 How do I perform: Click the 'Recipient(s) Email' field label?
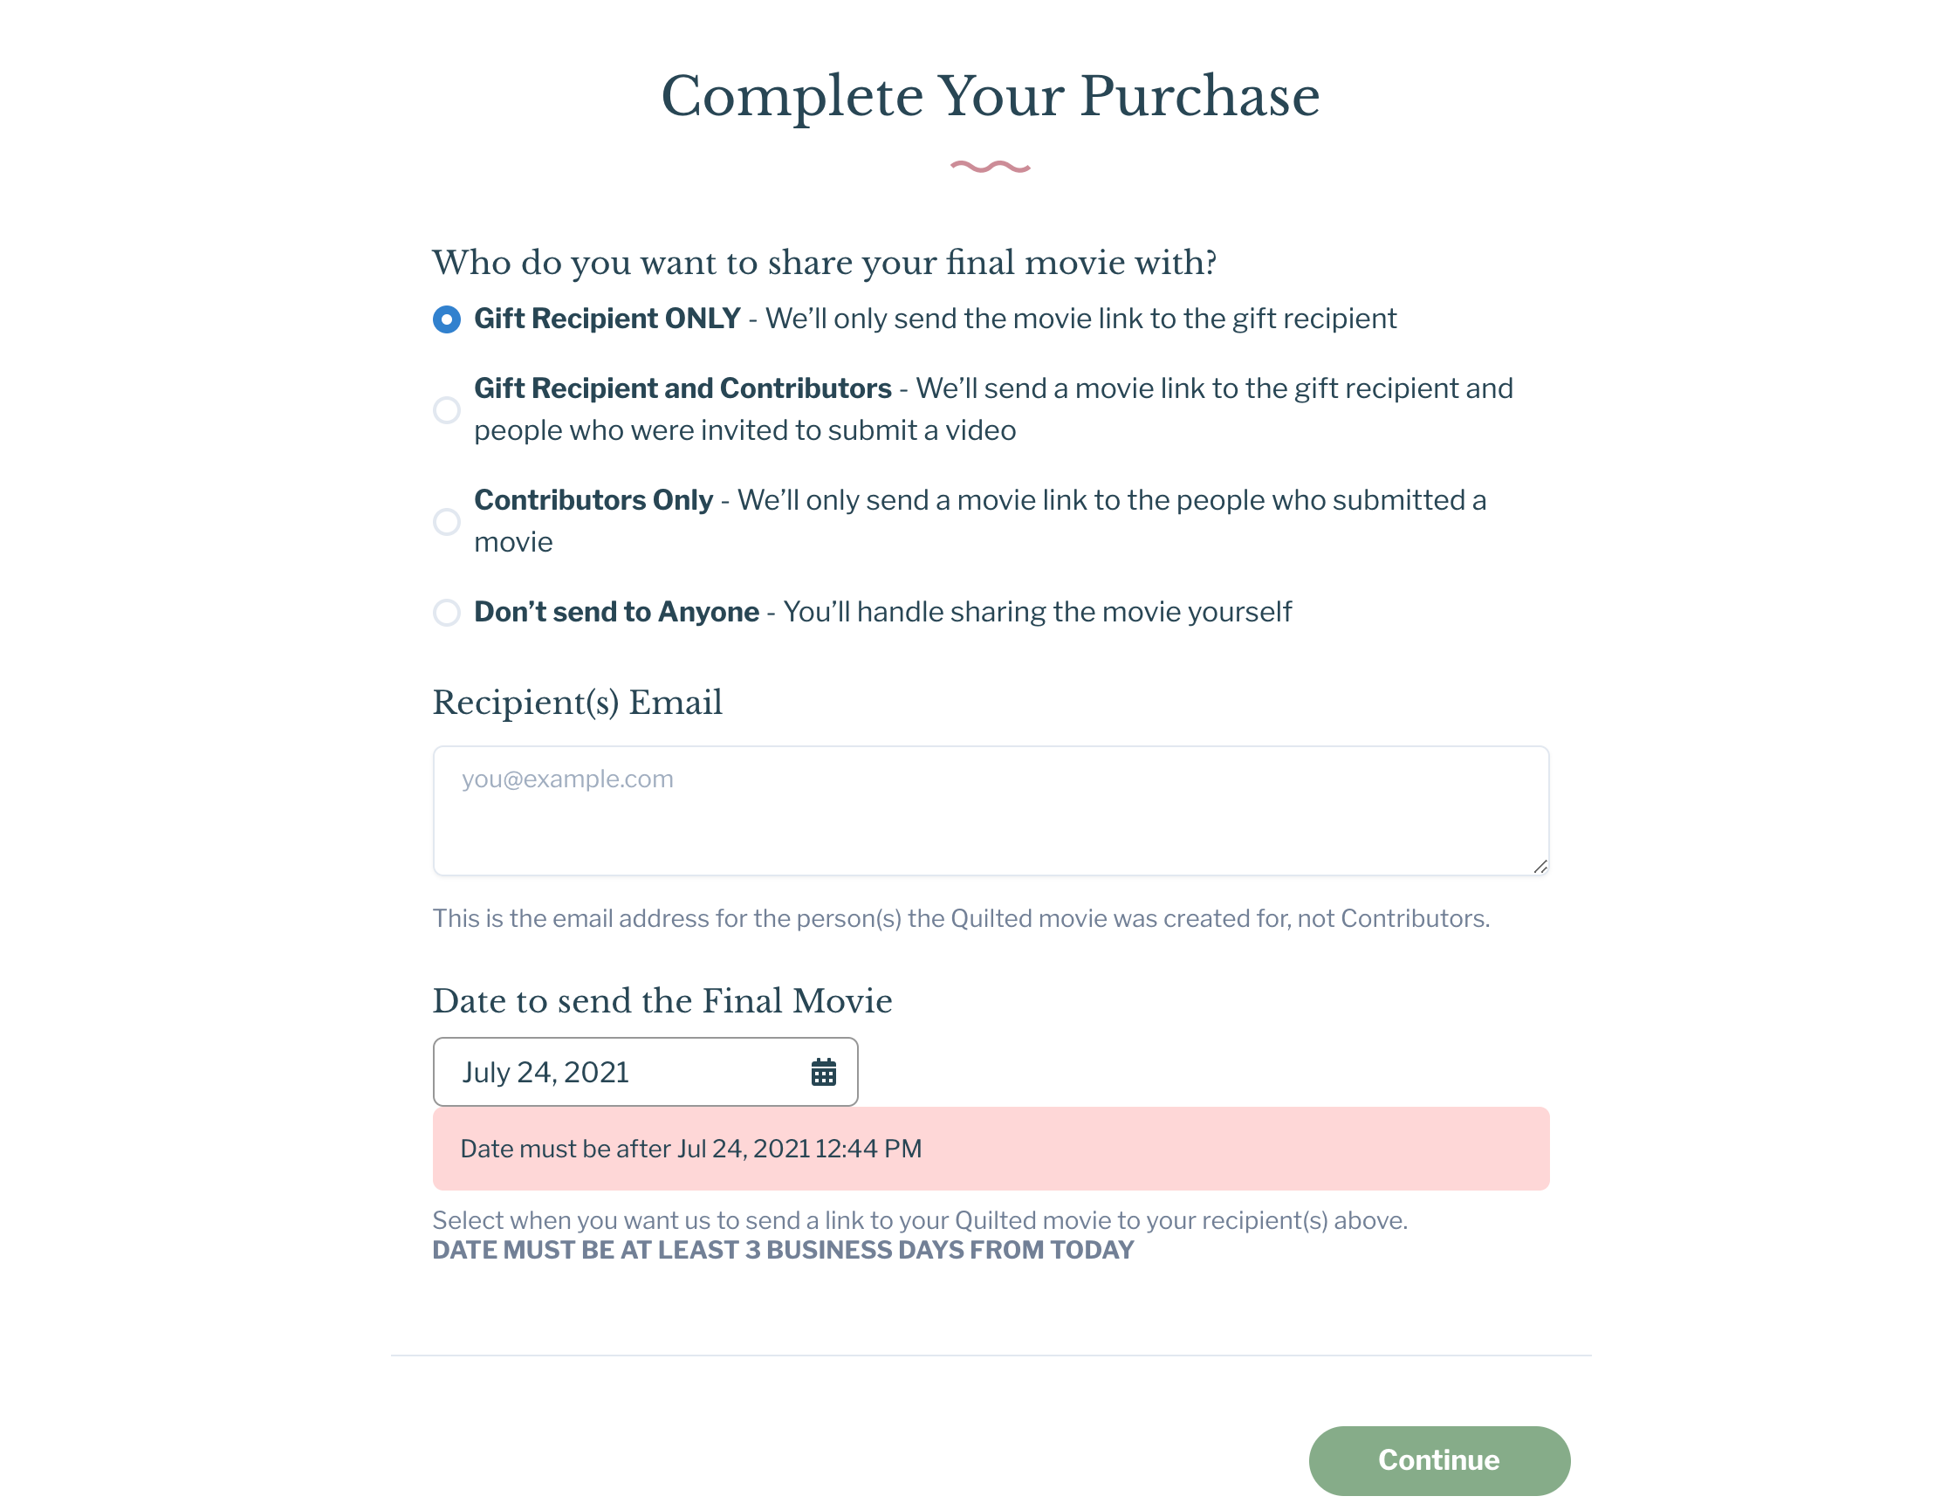point(577,702)
